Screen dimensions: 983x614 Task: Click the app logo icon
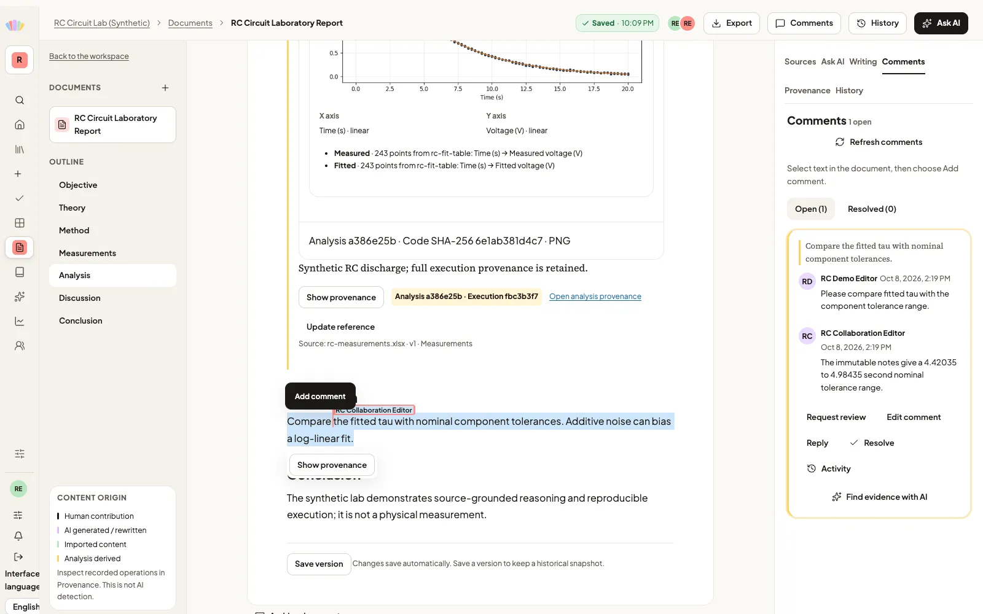click(x=15, y=25)
